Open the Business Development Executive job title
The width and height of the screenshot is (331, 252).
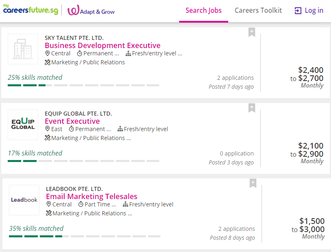click(x=102, y=46)
